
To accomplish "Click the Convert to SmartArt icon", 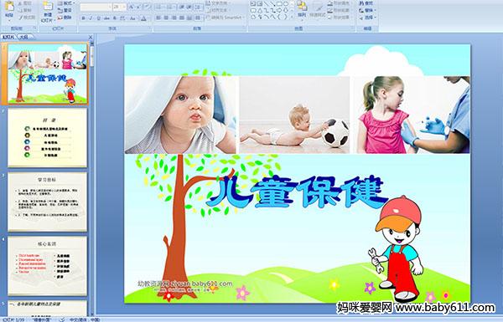I will [x=225, y=18].
